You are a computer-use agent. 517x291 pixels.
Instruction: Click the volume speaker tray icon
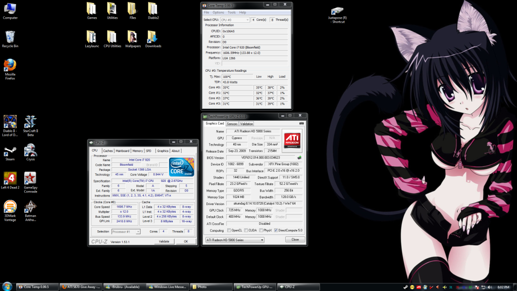tap(489, 287)
